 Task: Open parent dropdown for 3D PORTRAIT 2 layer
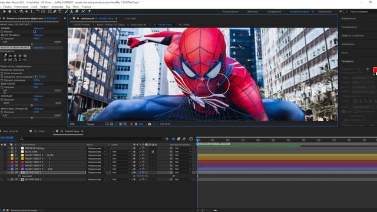click(x=183, y=179)
